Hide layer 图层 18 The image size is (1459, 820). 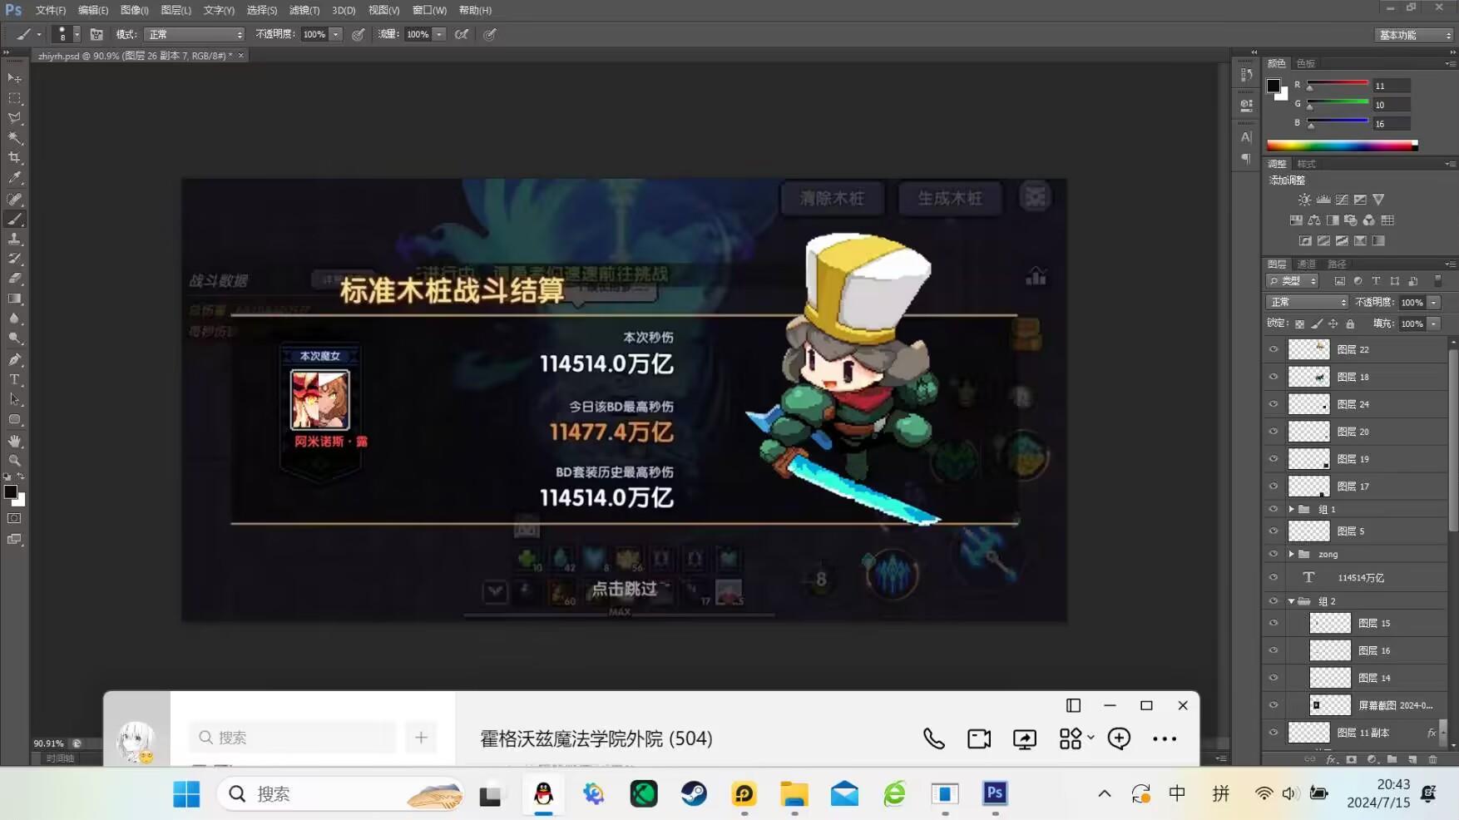point(1273,377)
